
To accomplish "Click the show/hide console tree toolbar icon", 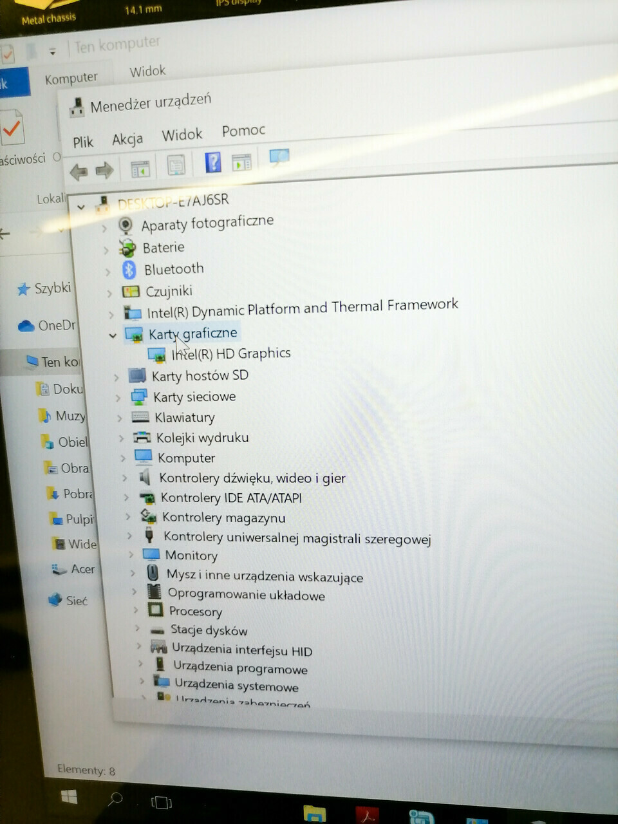I will (x=140, y=169).
